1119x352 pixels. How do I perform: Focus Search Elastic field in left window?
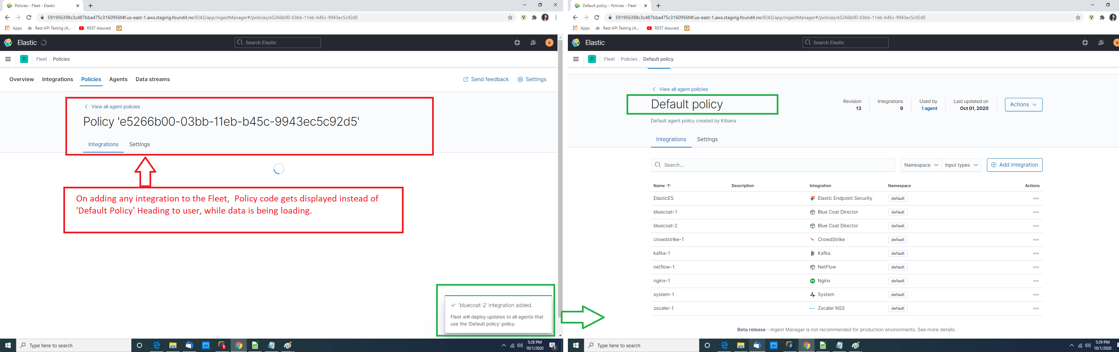coord(278,43)
